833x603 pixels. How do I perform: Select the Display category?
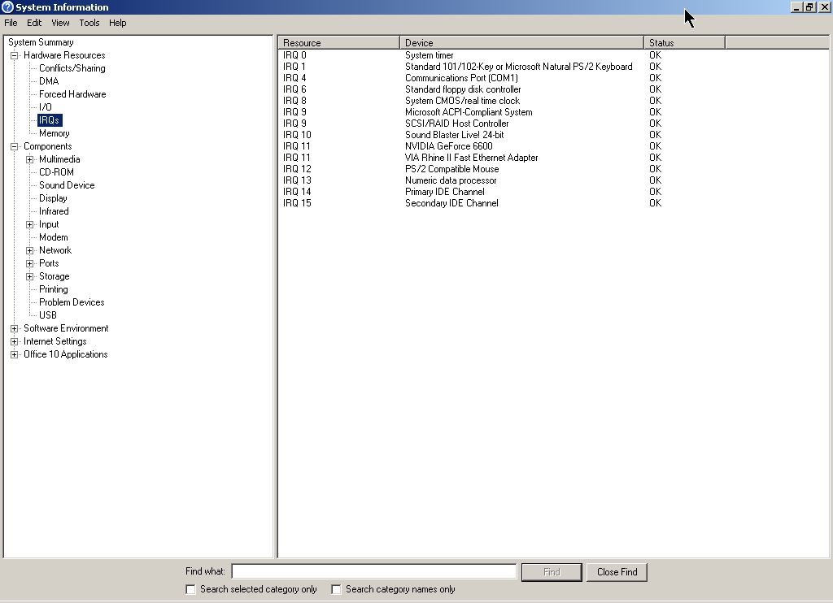pos(53,198)
